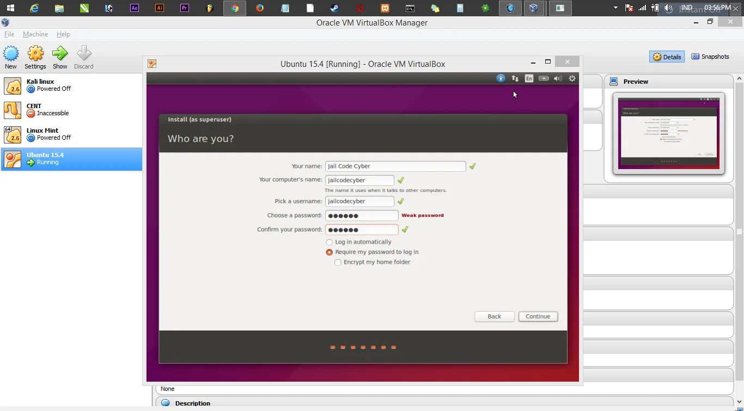Open File Explorer from the taskbar
The height and width of the screenshot is (411, 744).
coord(59,8)
